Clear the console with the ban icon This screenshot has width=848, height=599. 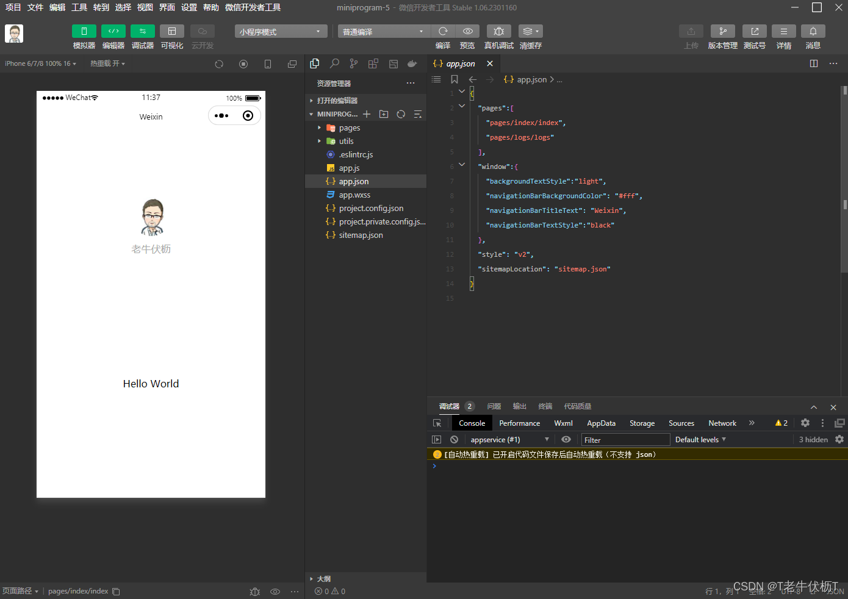tap(455, 440)
